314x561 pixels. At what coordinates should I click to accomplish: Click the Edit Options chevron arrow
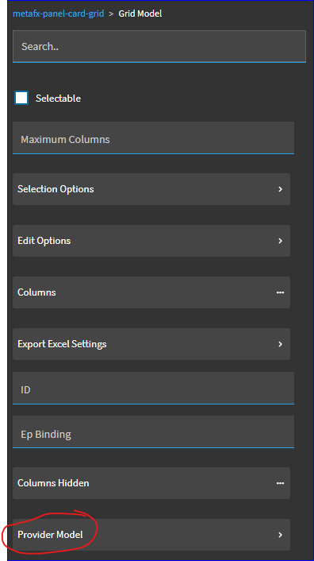click(x=281, y=241)
